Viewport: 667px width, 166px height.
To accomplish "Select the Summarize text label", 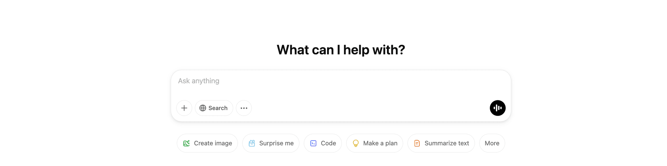I will tap(446, 143).
